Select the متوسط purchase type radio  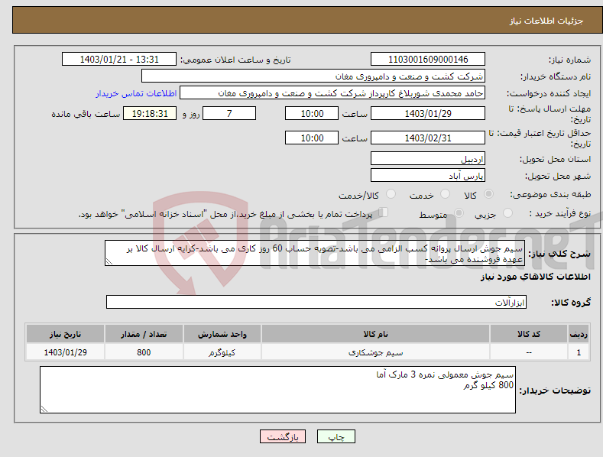[459, 212]
